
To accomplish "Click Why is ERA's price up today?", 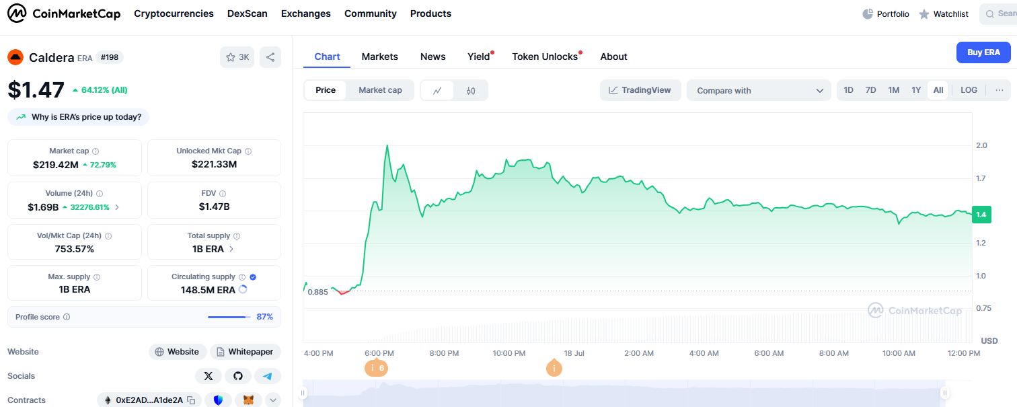I will [79, 117].
